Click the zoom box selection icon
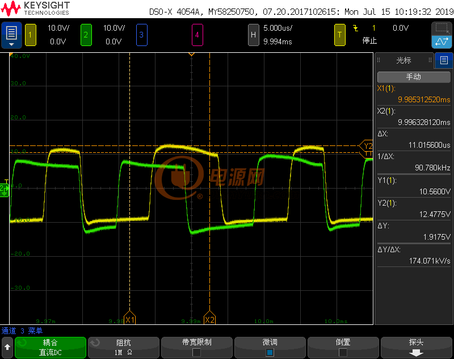 [x=442, y=28]
